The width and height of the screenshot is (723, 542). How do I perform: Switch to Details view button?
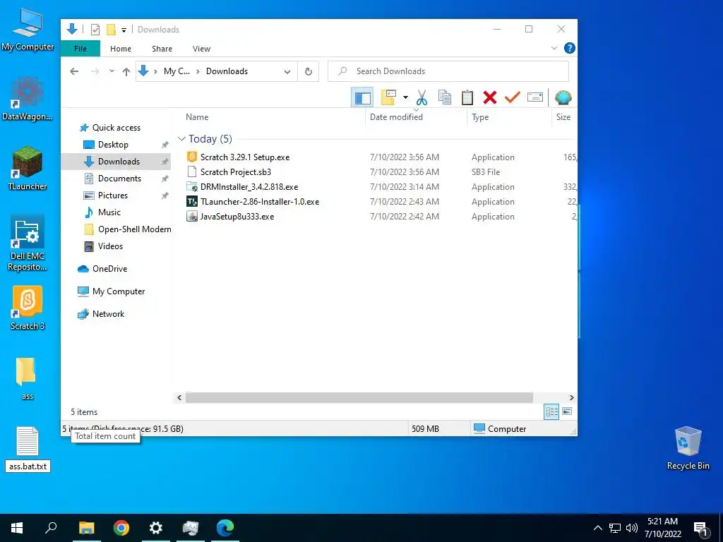pos(551,411)
